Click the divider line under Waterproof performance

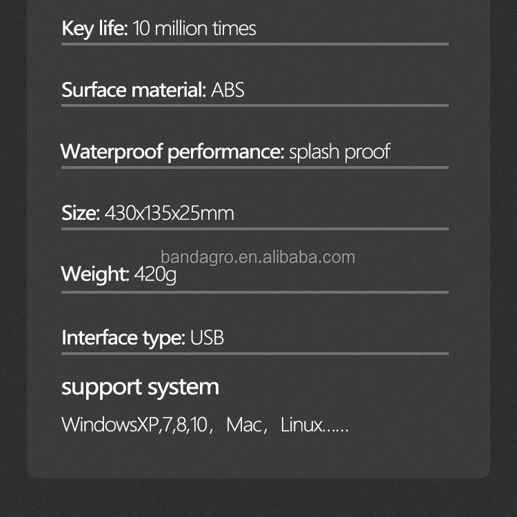tap(255, 167)
